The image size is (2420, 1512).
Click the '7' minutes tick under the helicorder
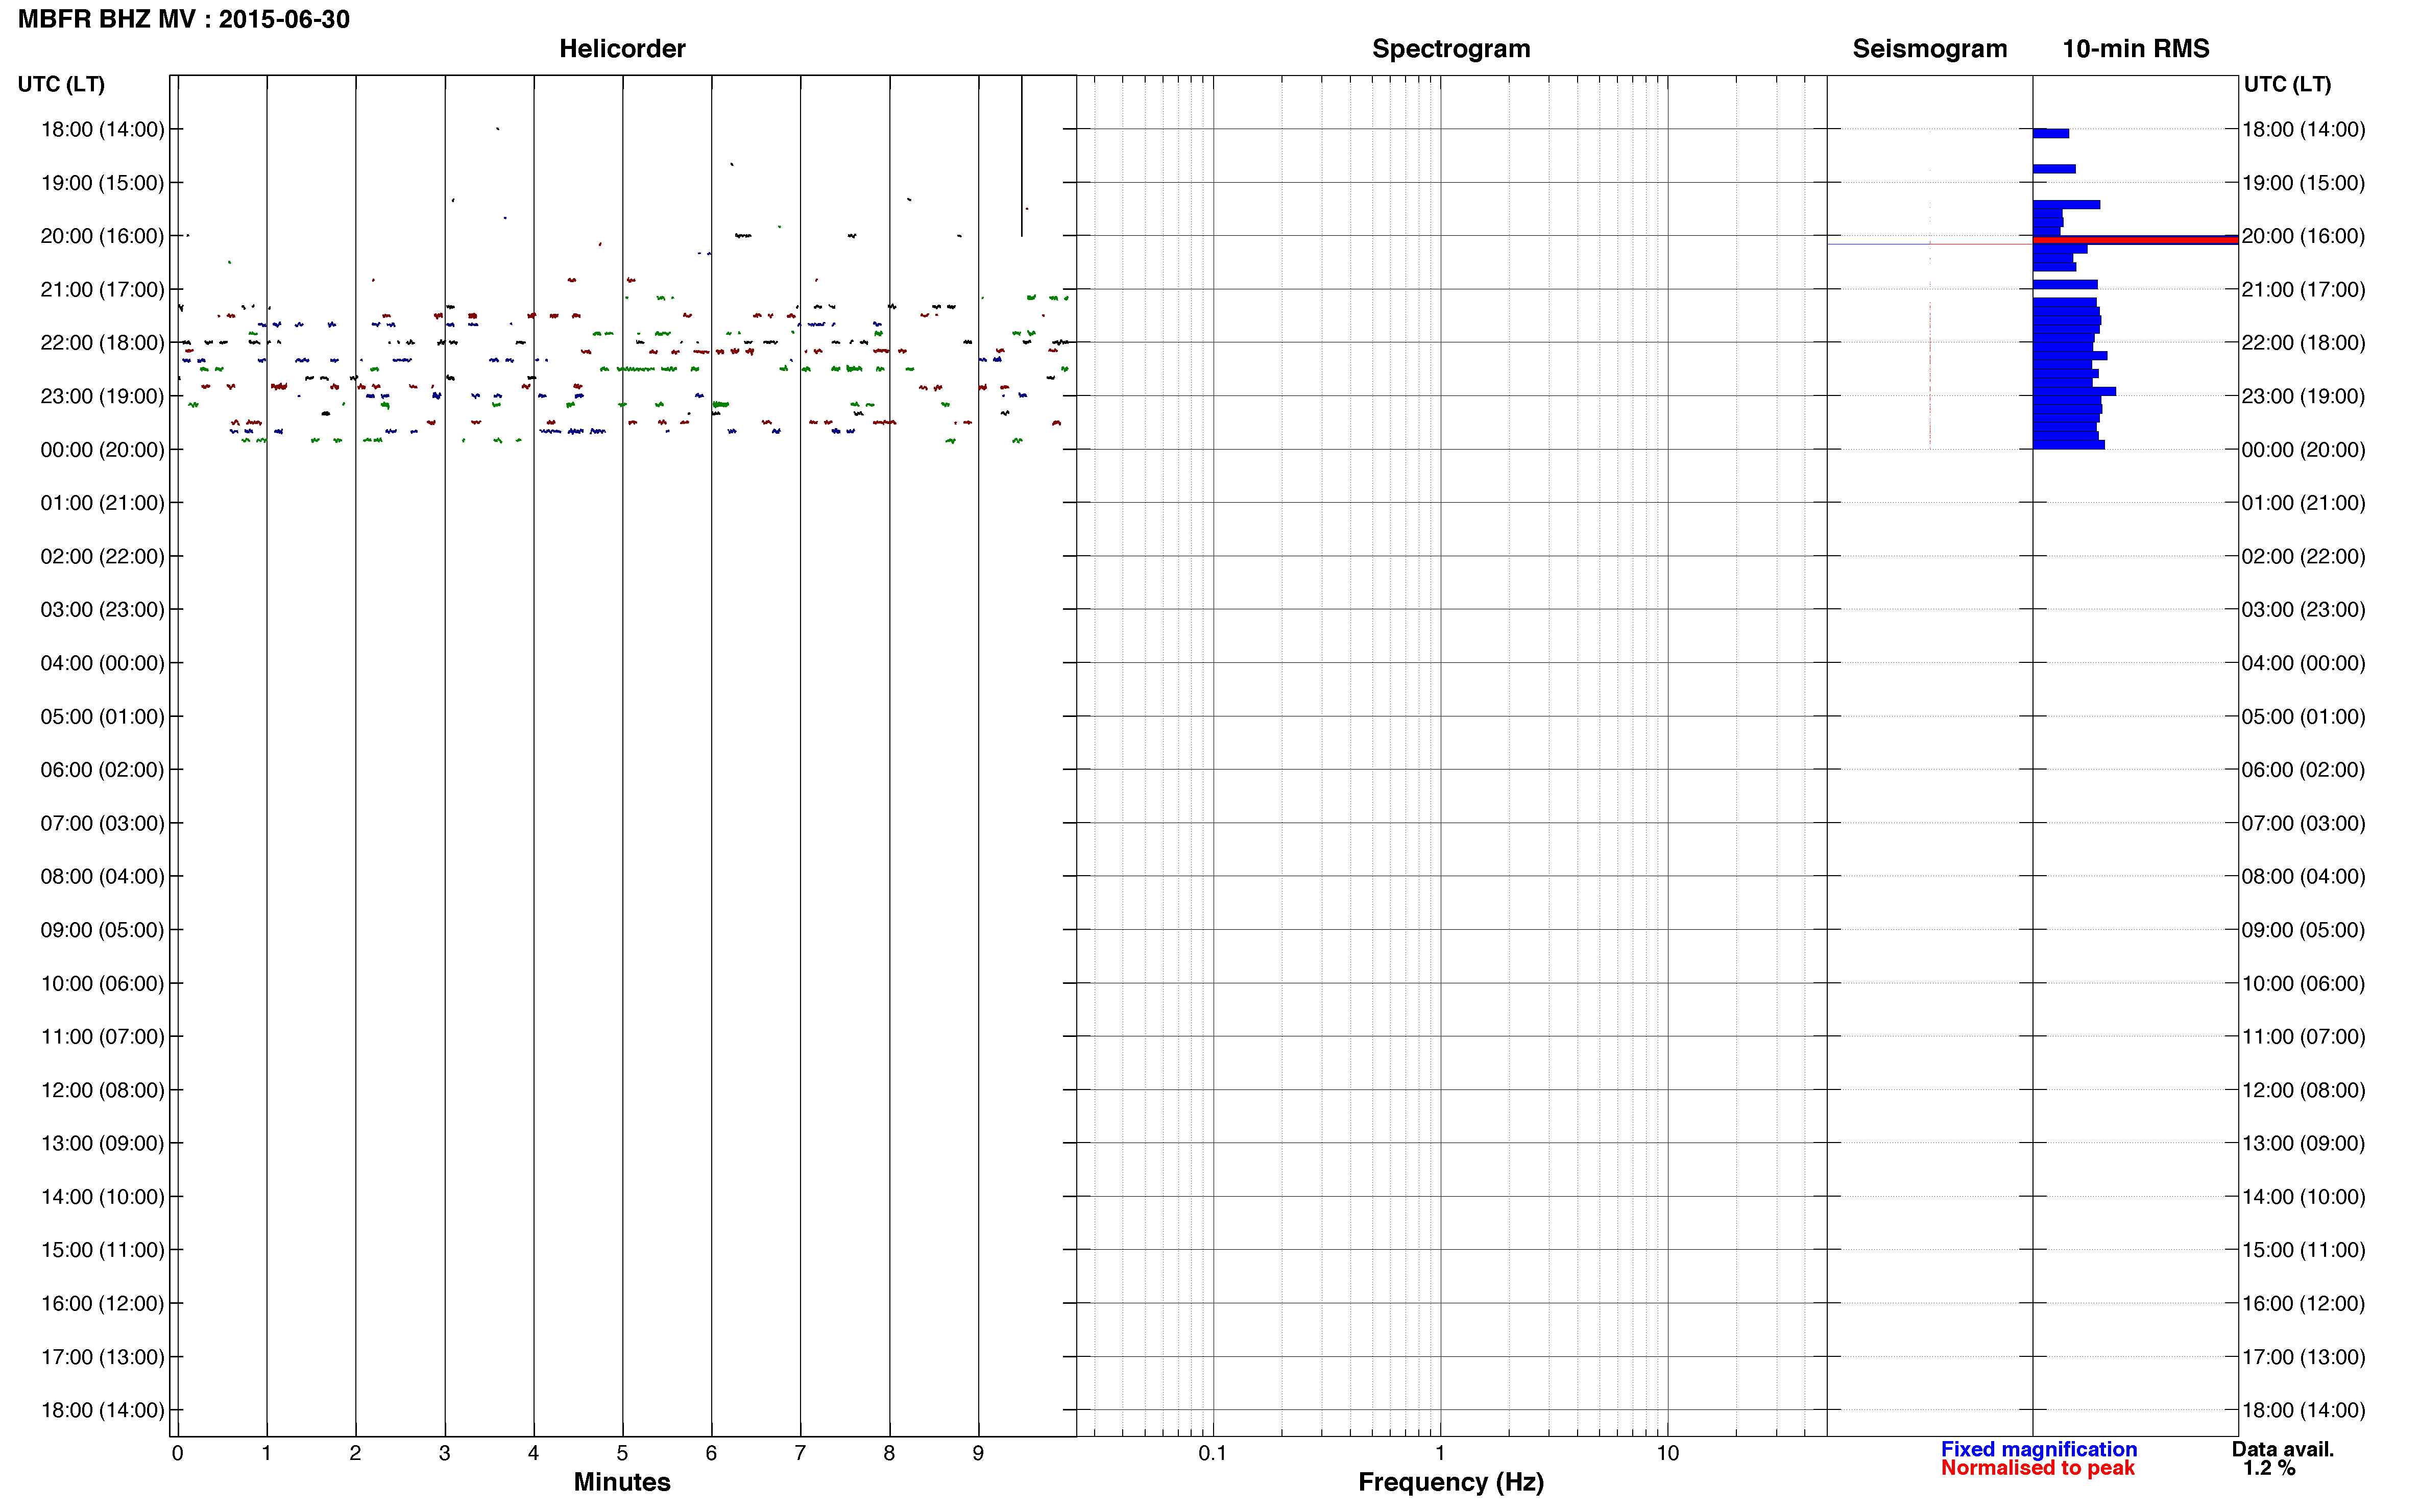coord(801,1453)
